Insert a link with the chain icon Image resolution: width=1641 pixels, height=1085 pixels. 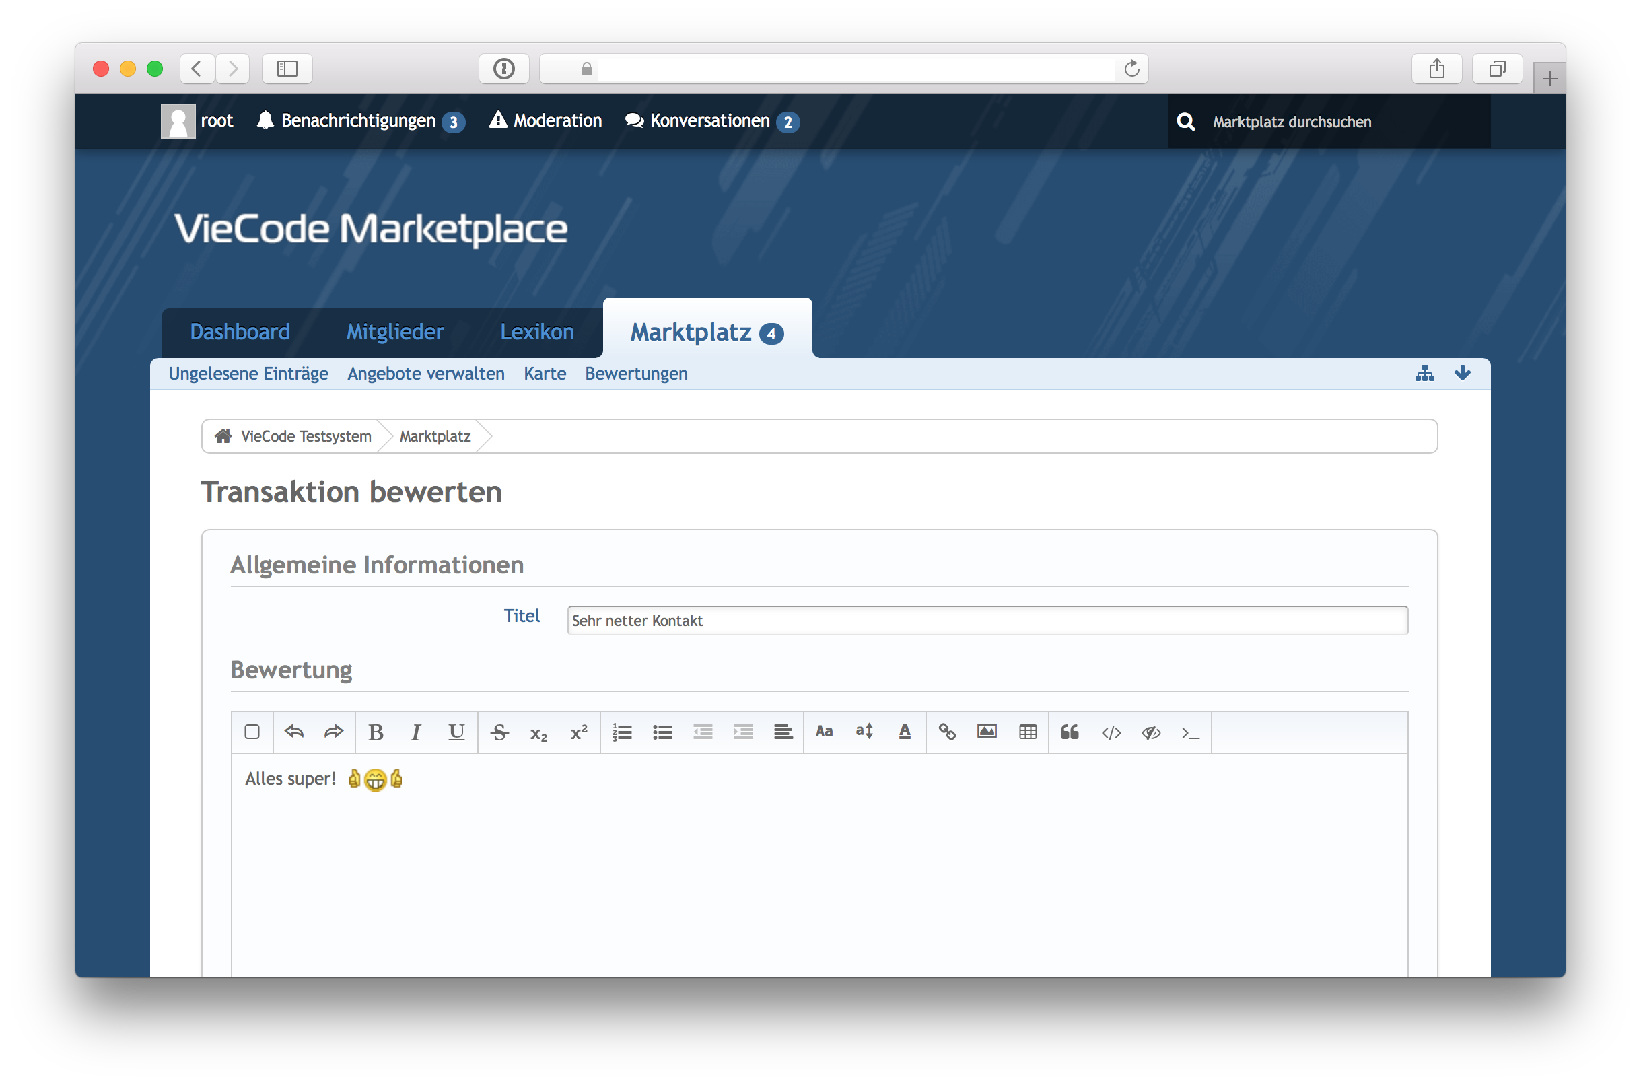click(947, 732)
